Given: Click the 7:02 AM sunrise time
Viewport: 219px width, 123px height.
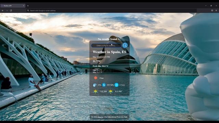Looking at the screenshot, I should [103, 92].
